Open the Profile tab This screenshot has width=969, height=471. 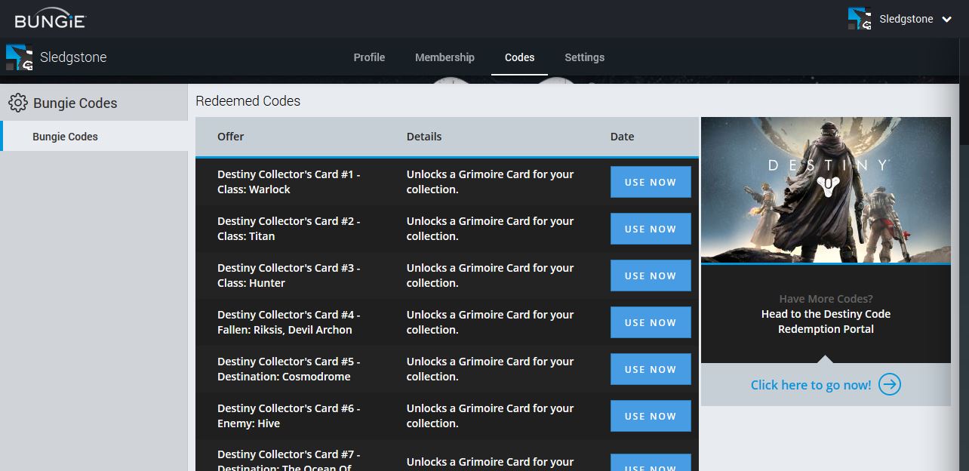pos(369,57)
